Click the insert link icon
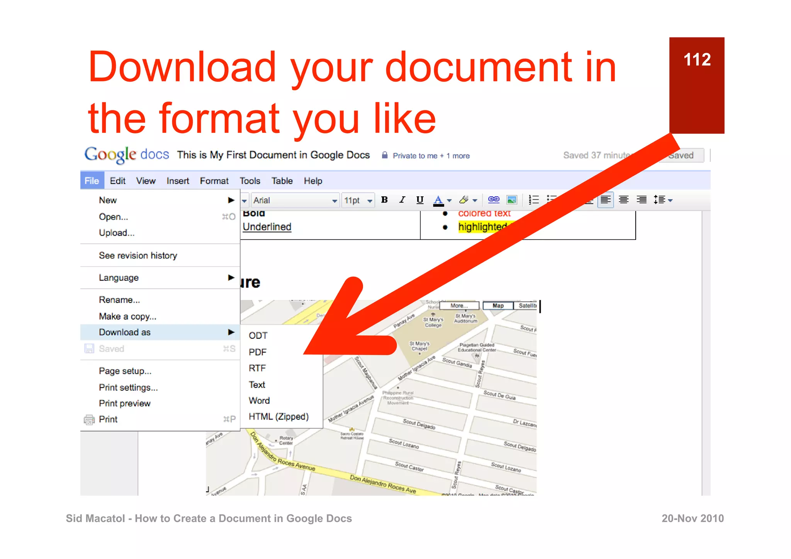 pos(494,200)
